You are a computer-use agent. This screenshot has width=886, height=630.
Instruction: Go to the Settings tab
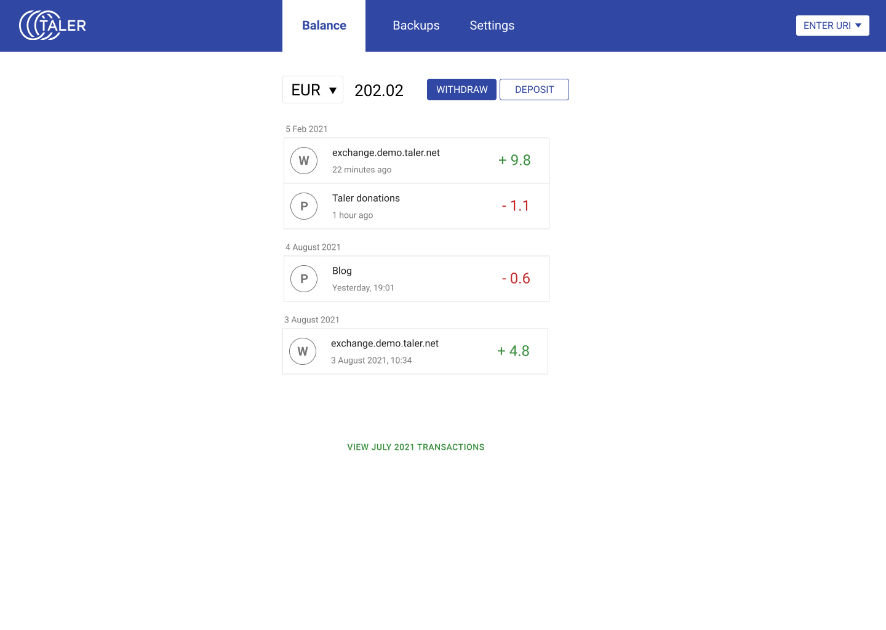tap(492, 26)
